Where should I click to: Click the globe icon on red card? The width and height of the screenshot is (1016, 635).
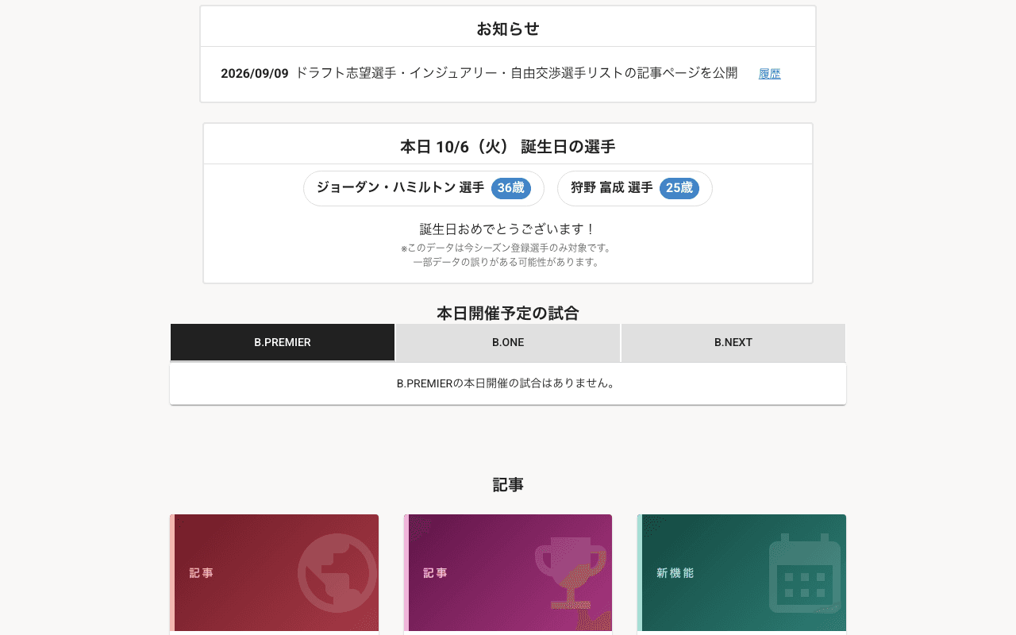click(337, 573)
